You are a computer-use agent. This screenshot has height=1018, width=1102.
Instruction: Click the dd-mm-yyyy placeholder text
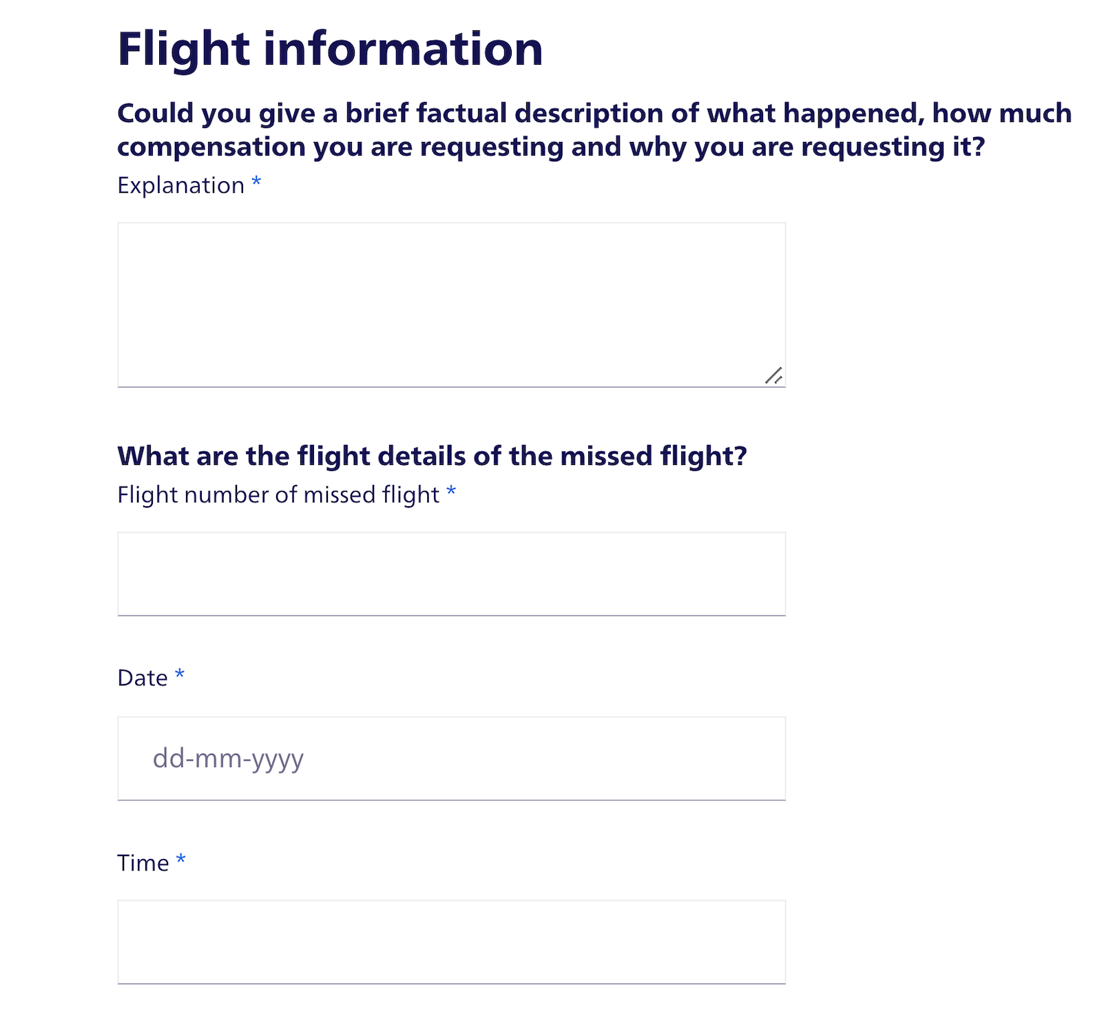click(x=228, y=758)
